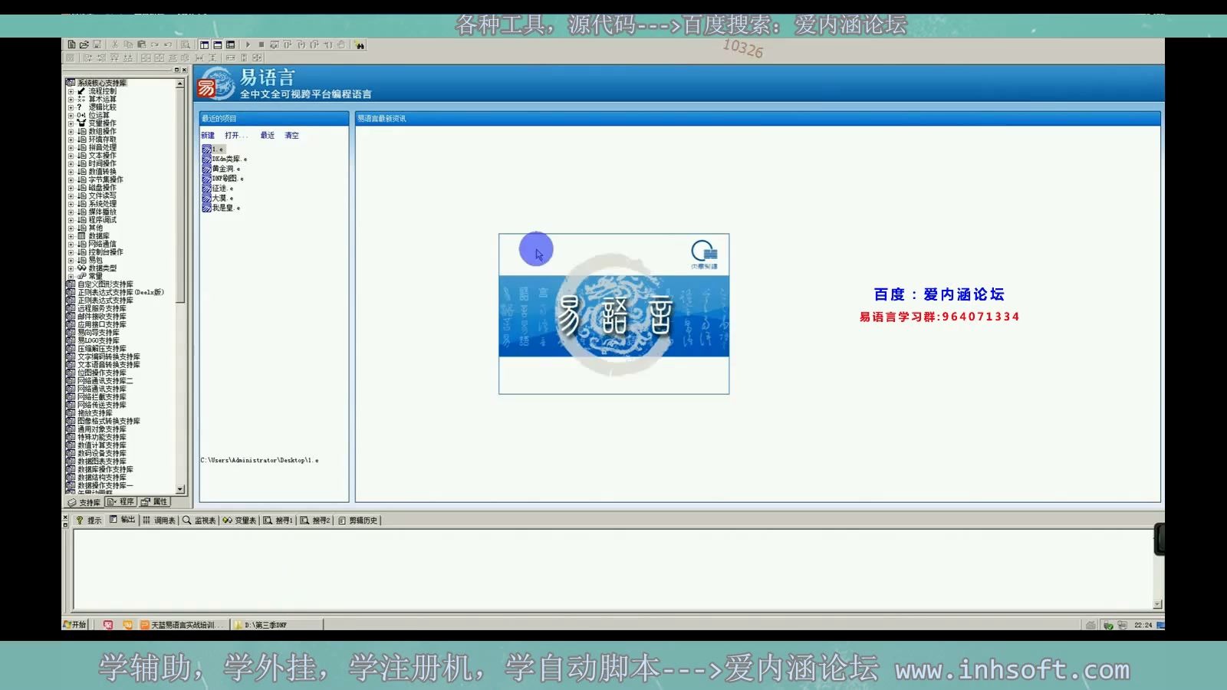Click the 开始 Start button on taskbar

pyautogui.click(x=75, y=625)
